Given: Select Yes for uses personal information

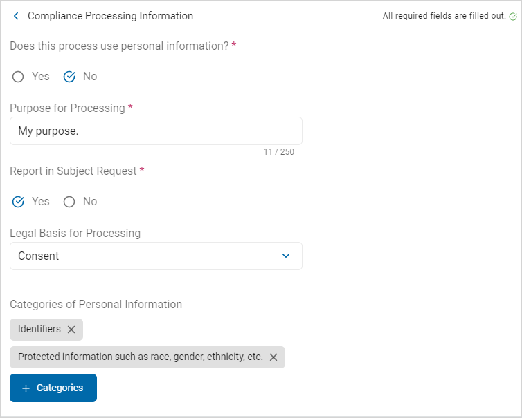Looking at the screenshot, I should tap(19, 77).
